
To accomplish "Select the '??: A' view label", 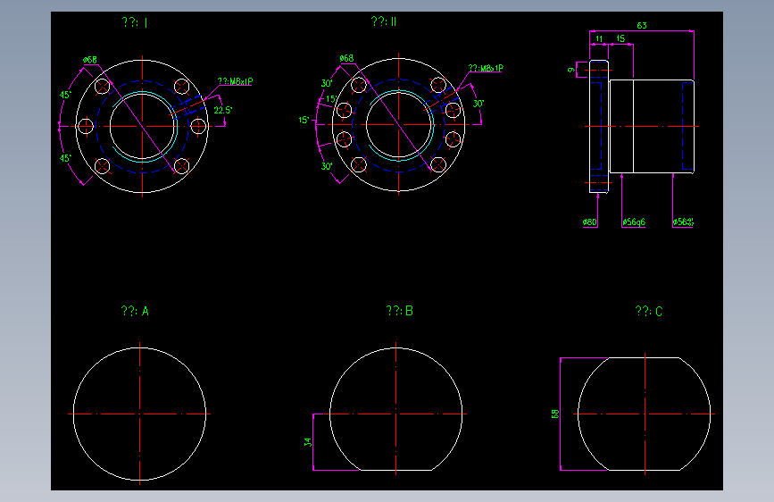I will click(x=135, y=311).
